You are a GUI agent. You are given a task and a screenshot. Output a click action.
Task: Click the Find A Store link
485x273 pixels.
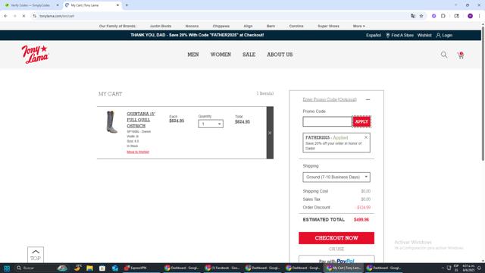pyautogui.click(x=399, y=36)
